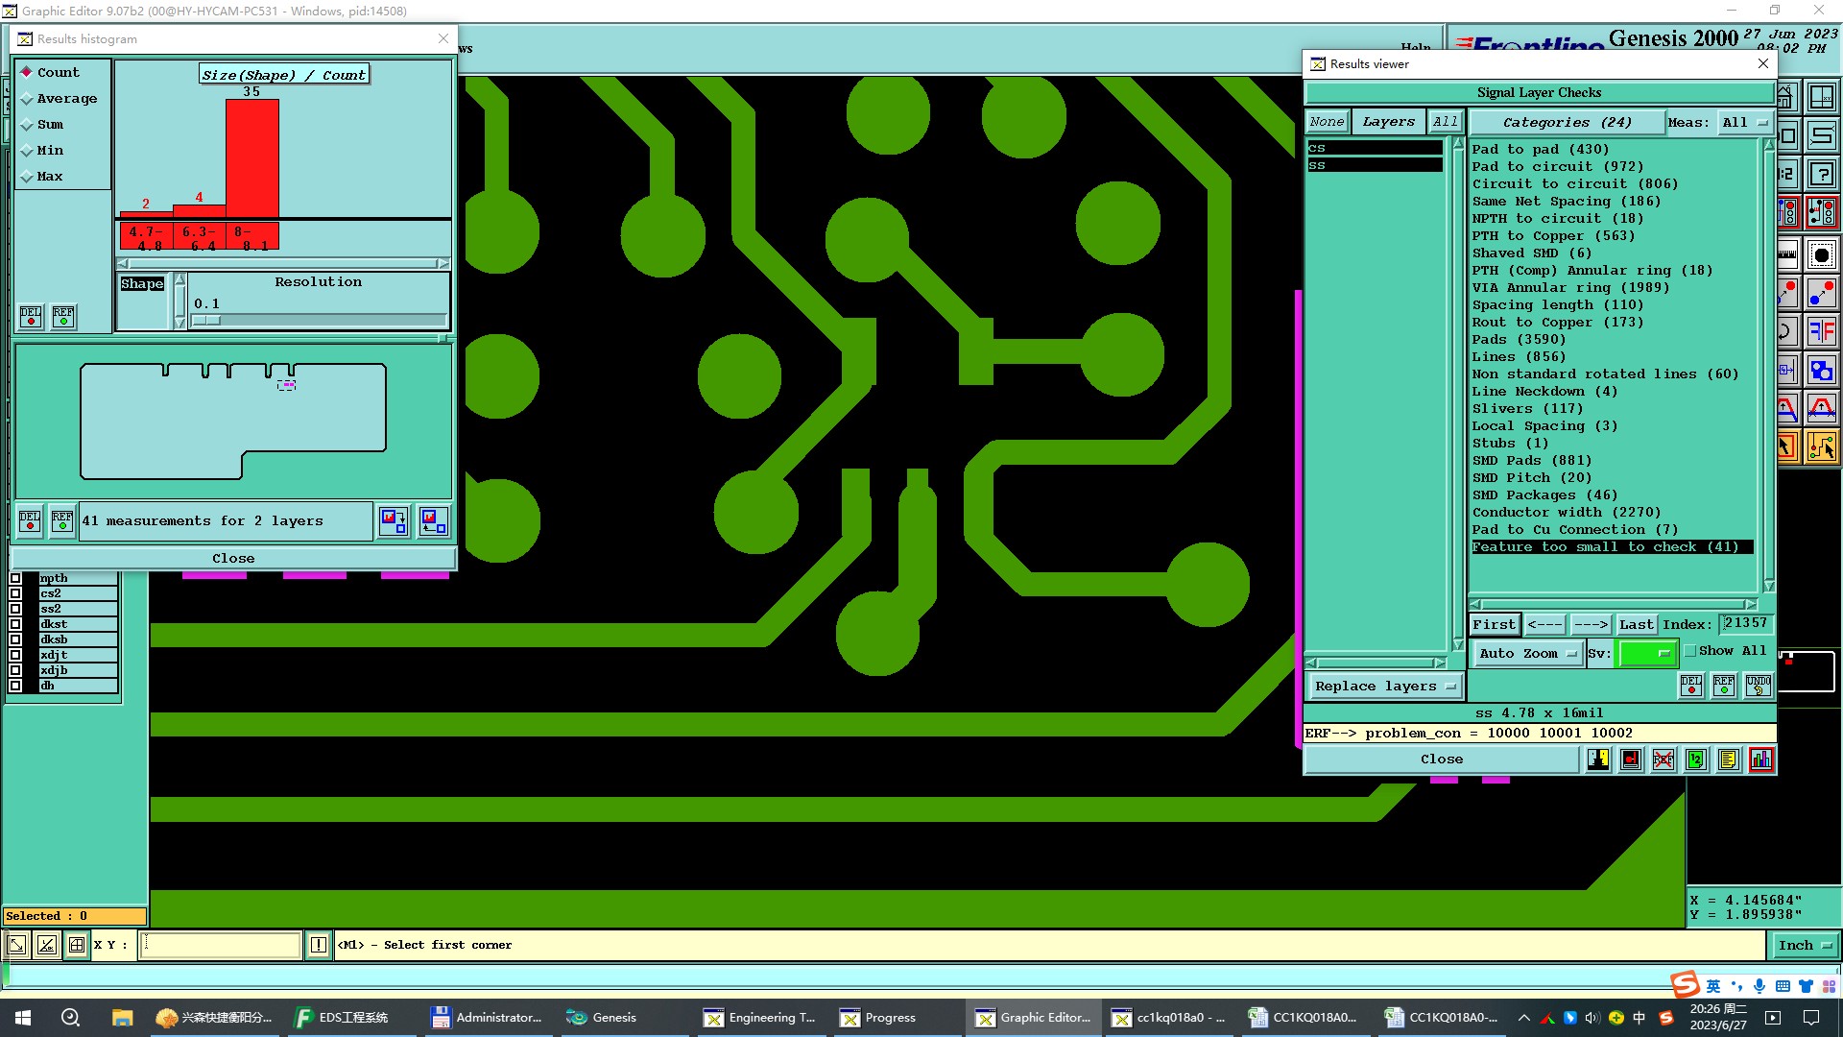The width and height of the screenshot is (1843, 1037).
Task: Click the yellow notes icon
Action: coord(1729,760)
